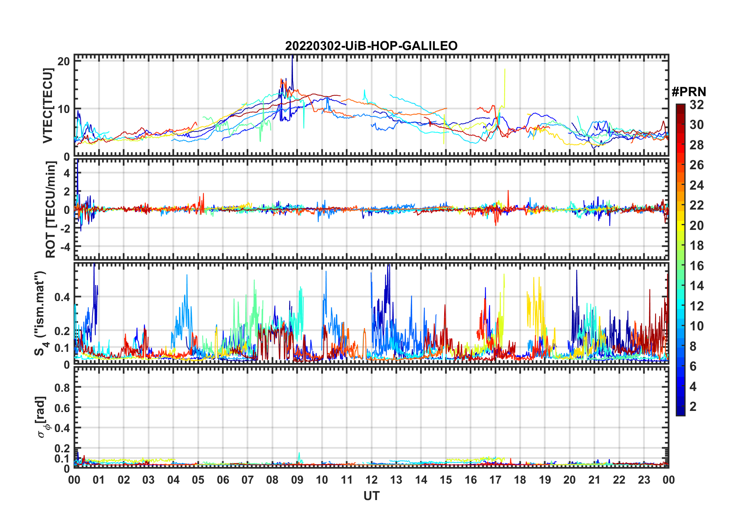Click the colorbar tick label 2
The width and height of the screenshot is (743, 520).
pyautogui.click(x=693, y=407)
